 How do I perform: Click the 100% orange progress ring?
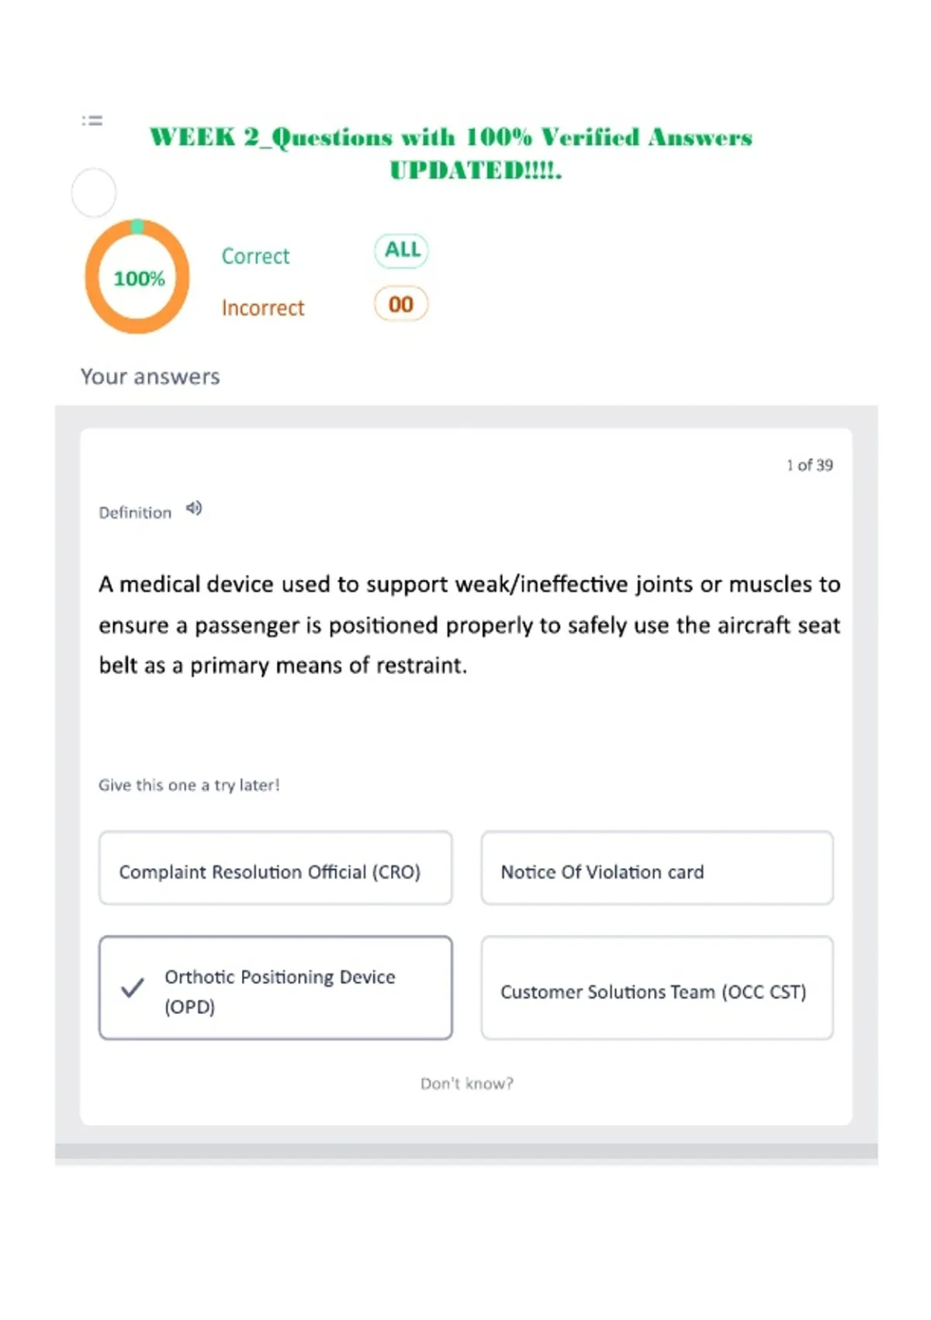(137, 277)
